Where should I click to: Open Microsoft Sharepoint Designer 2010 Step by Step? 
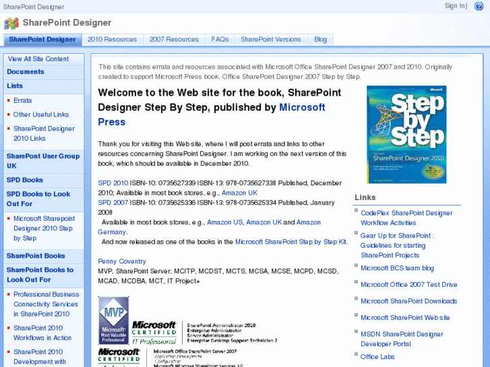(x=44, y=228)
